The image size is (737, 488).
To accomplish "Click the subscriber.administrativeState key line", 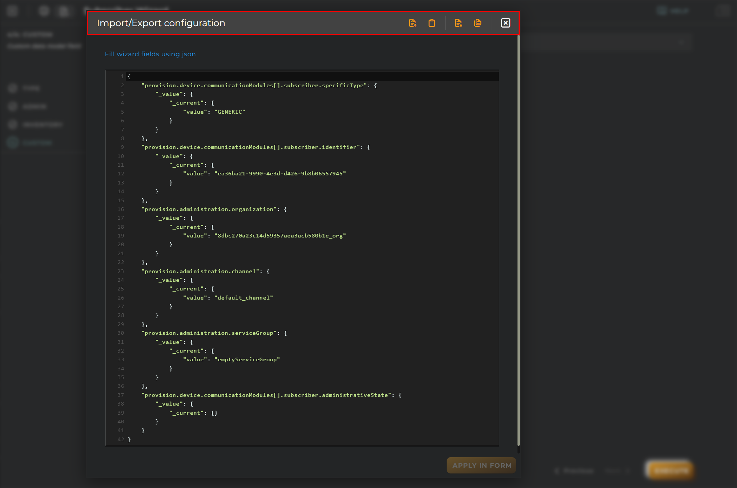I will (271, 395).
